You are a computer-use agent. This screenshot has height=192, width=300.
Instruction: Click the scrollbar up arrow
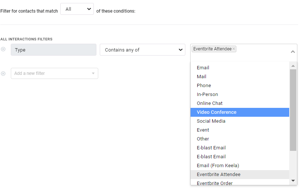[x=293, y=66]
